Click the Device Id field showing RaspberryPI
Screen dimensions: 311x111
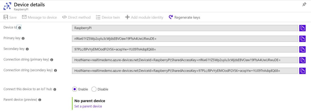tap(185, 28)
